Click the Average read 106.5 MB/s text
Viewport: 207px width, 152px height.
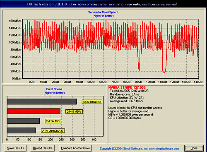pyautogui.click(x=126, y=101)
